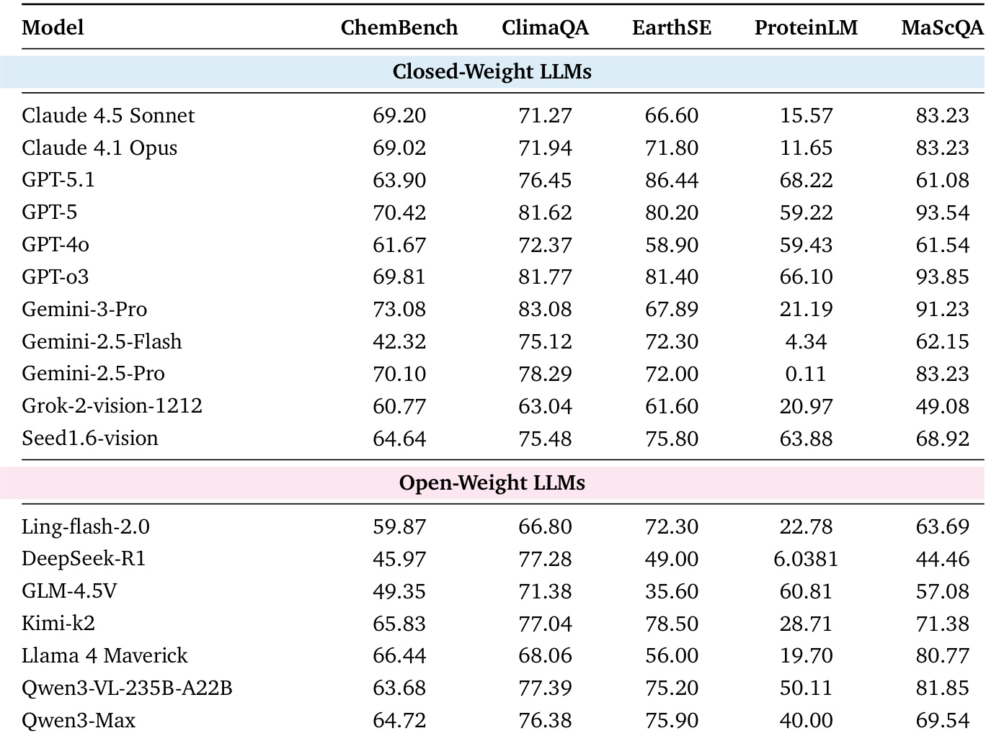Viewport: 986px width, 741px height.
Task: Select the GPT-5.1 model name
Action: tap(58, 180)
